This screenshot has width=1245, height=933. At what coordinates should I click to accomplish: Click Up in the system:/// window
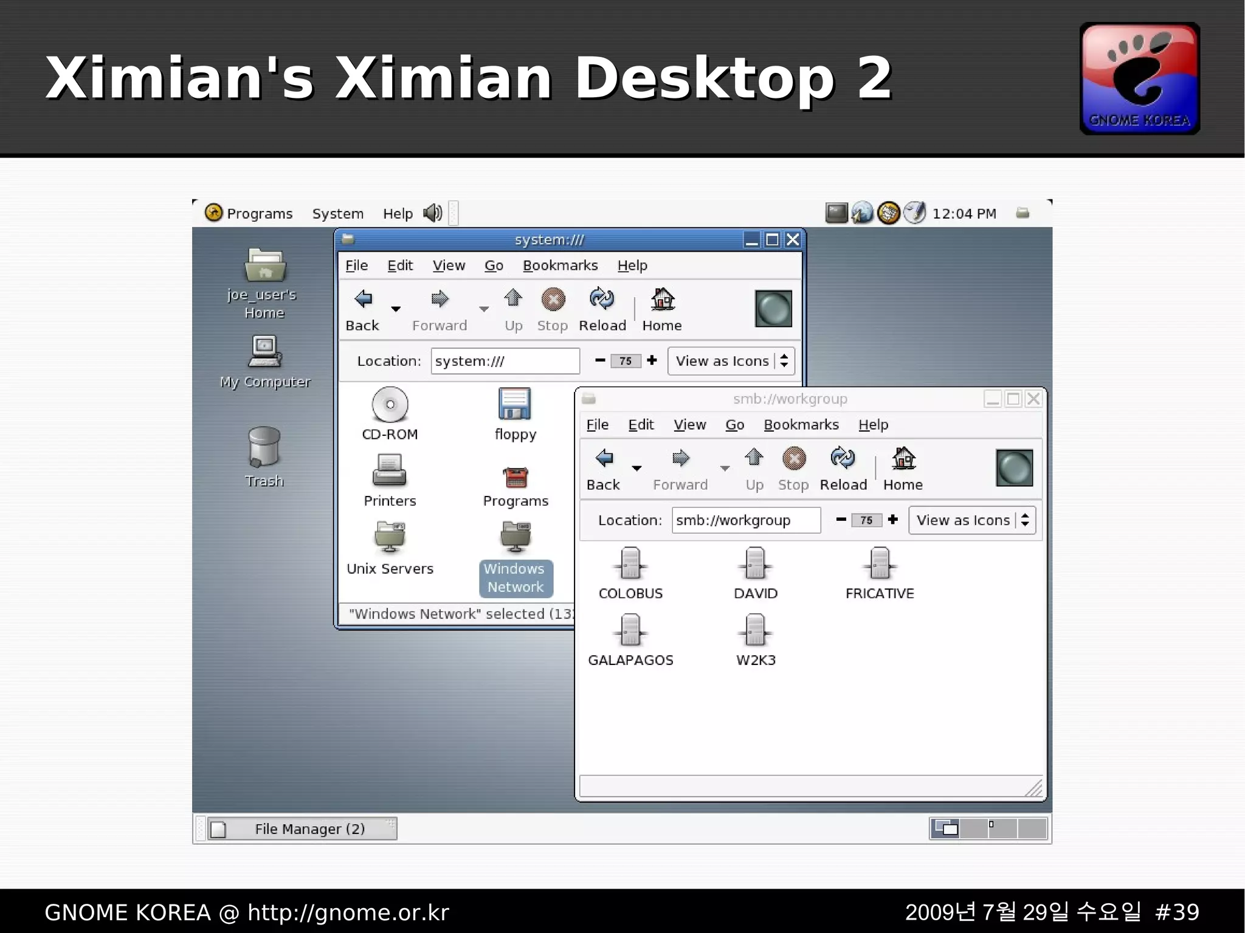(514, 309)
